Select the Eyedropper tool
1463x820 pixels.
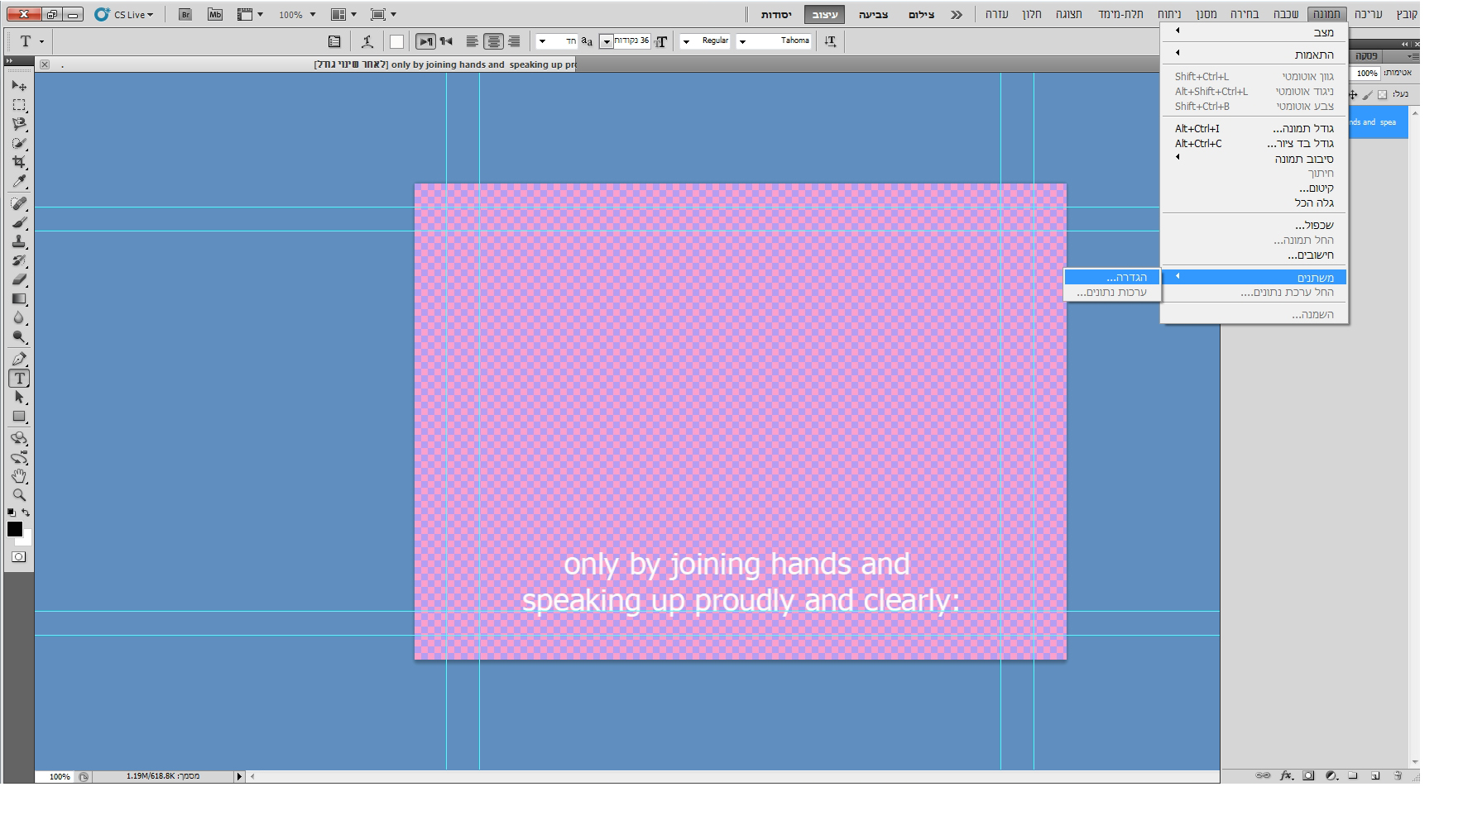19,181
